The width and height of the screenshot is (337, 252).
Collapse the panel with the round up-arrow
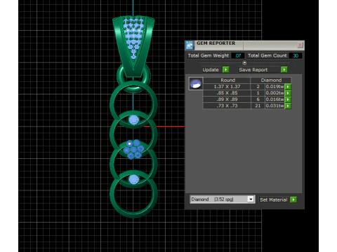coord(244,62)
